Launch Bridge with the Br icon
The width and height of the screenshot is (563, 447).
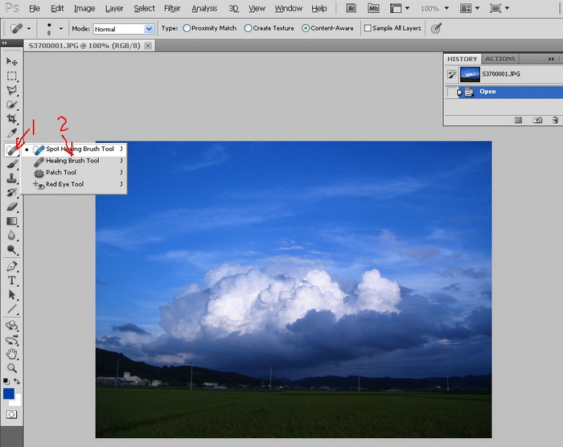click(x=352, y=8)
